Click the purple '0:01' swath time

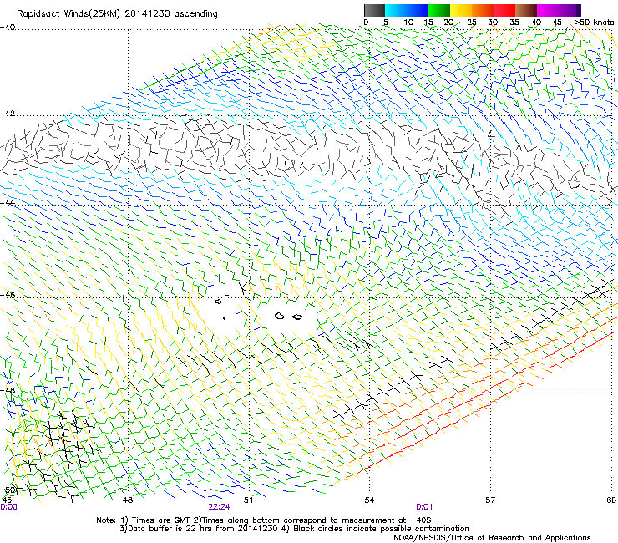[424, 507]
